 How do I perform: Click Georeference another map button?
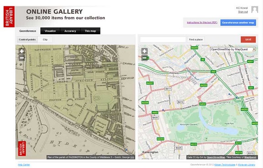pyautogui.click(x=238, y=22)
